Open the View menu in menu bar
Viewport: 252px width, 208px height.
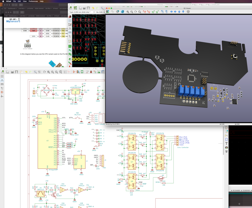[x=25, y=1]
